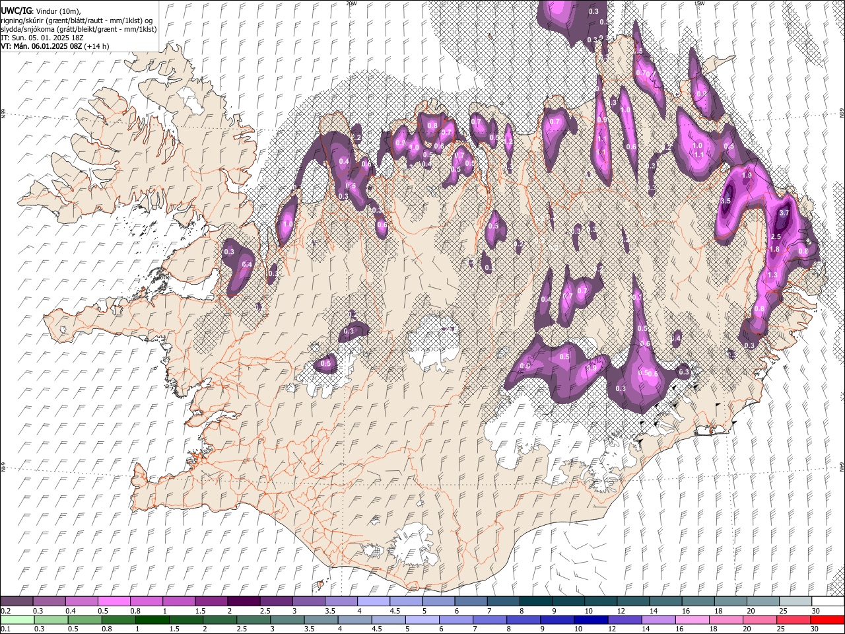The image size is (845, 634).
Task: Pick the darkest purple 2–2.5 top legend swatch
Action: [x=243, y=601]
